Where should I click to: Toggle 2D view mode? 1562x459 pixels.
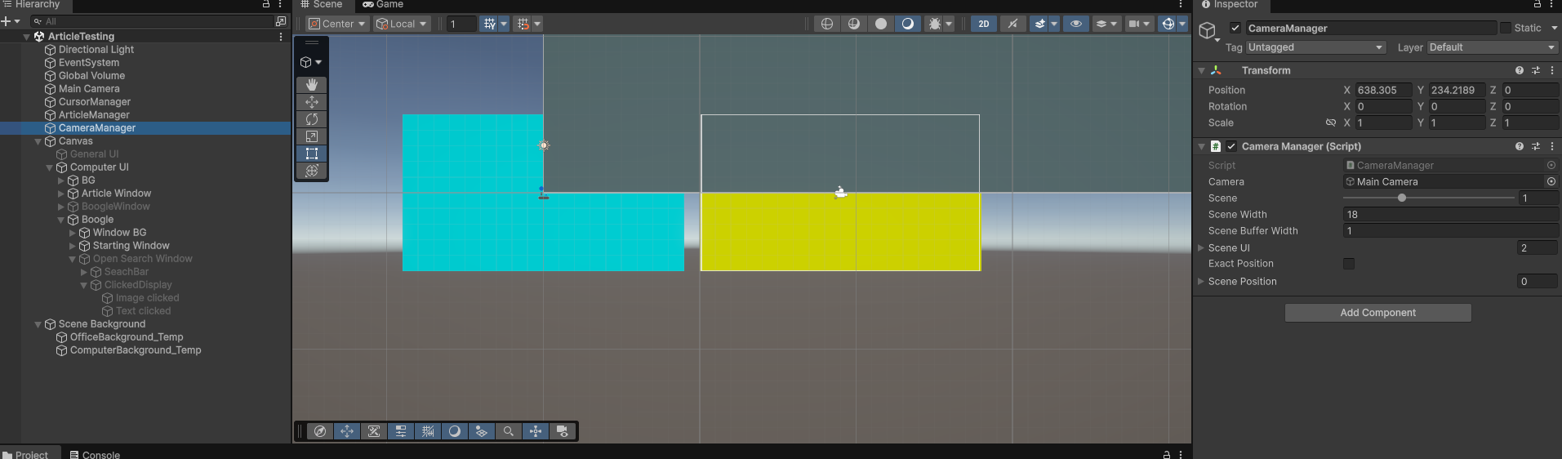point(984,24)
